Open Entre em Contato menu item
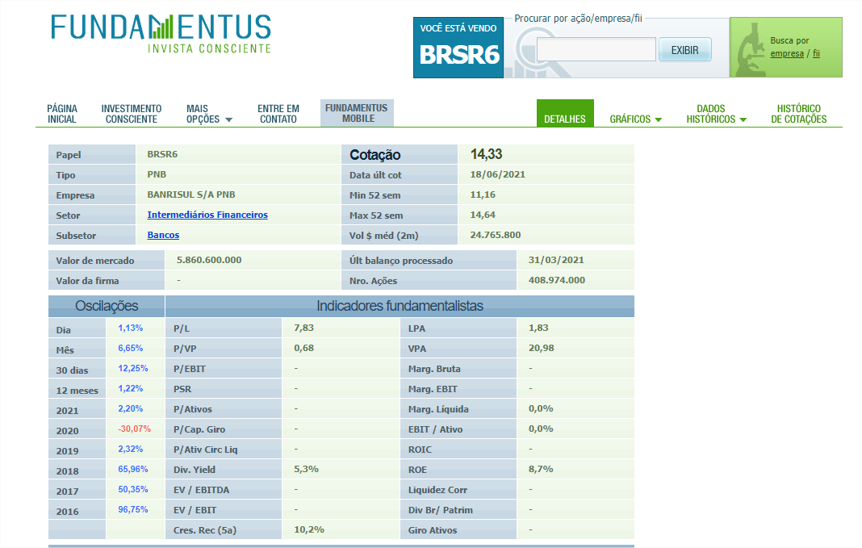Viewport: 862px width, 548px height. click(x=278, y=114)
